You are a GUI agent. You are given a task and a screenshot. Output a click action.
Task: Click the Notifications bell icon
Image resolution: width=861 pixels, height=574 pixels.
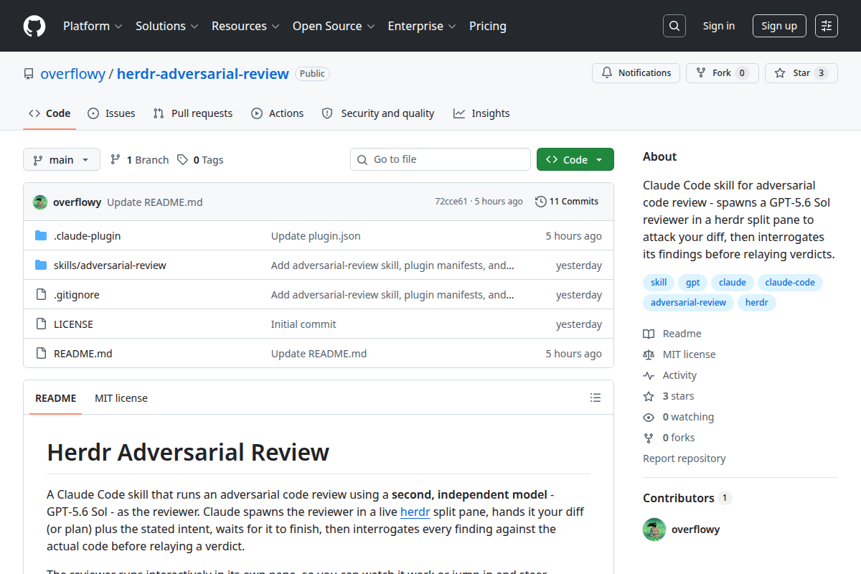point(607,73)
